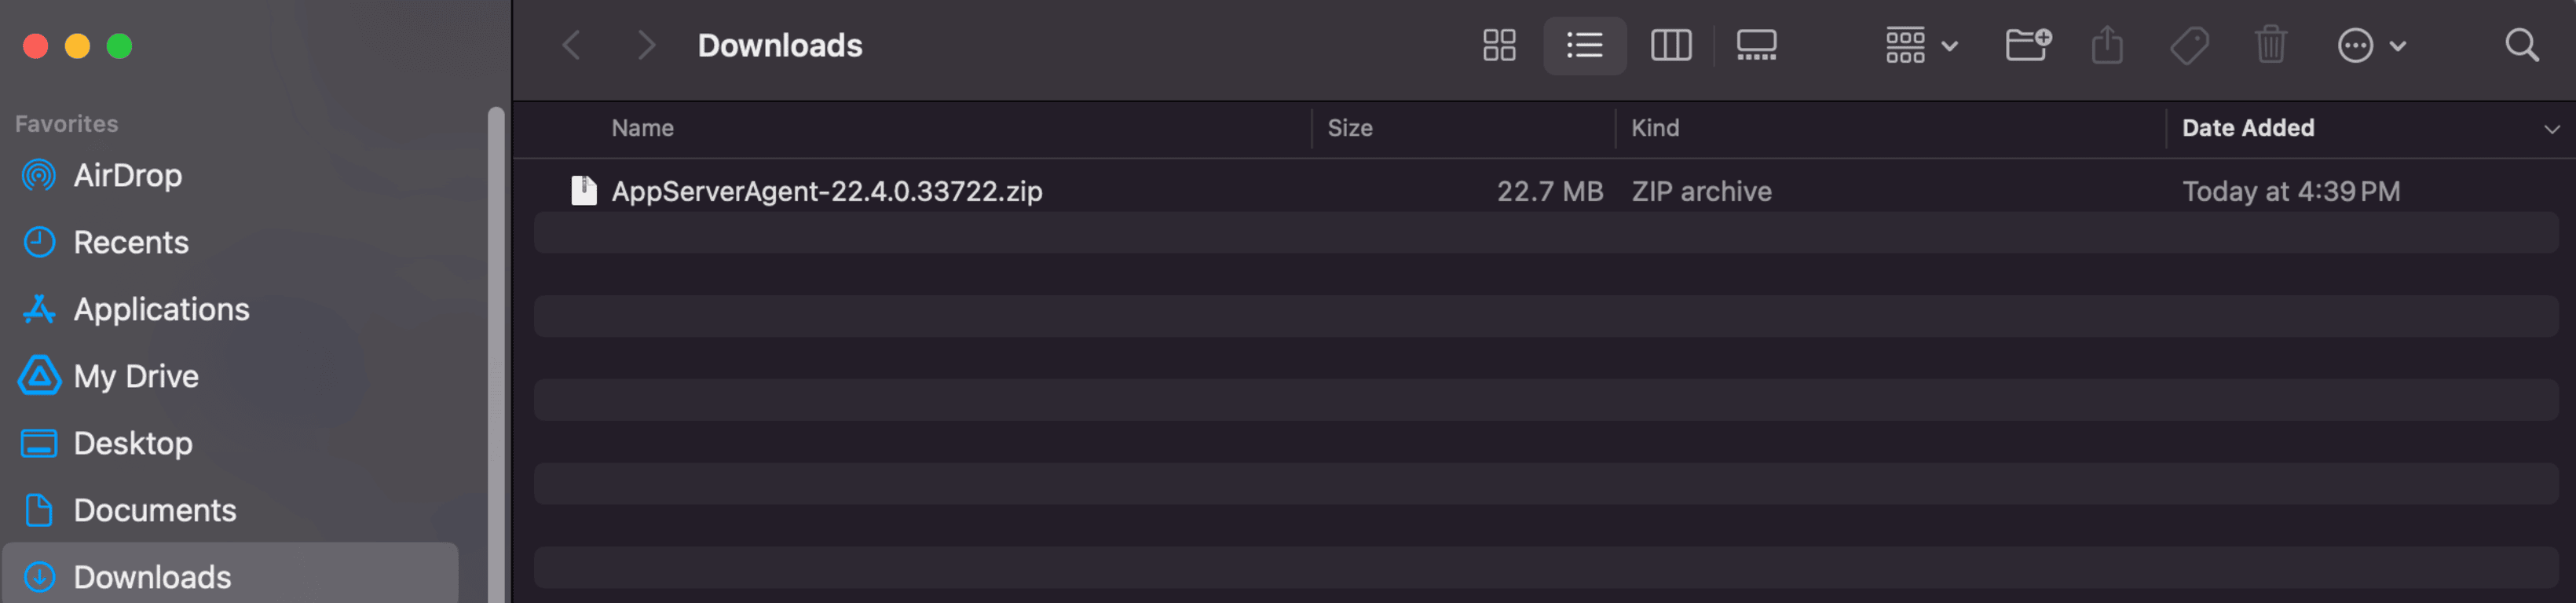The height and width of the screenshot is (603, 2576).
Task: Create a new folder
Action: (2028, 45)
